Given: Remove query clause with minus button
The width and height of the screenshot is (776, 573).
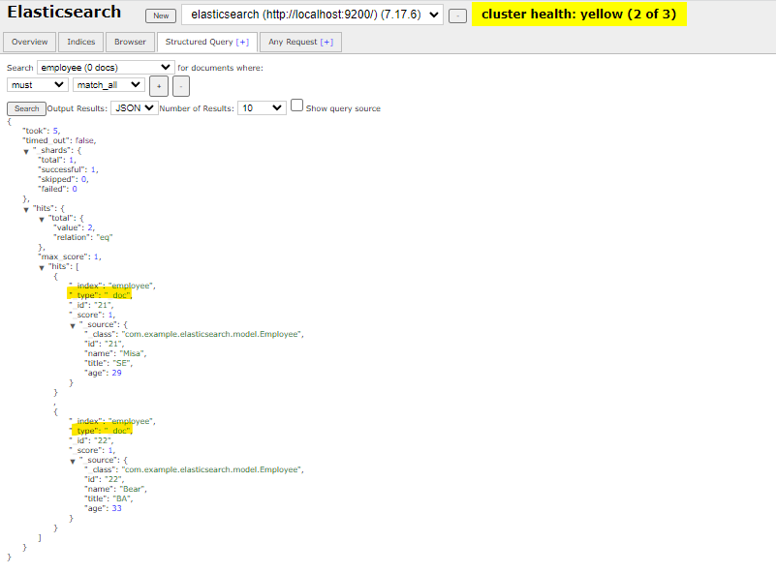Looking at the screenshot, I should pos(181,86).
